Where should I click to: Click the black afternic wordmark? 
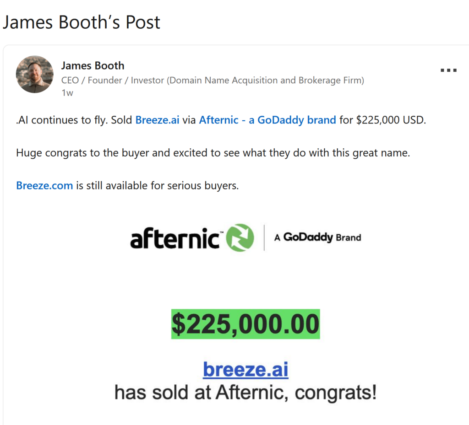click(x=175, y=238)
